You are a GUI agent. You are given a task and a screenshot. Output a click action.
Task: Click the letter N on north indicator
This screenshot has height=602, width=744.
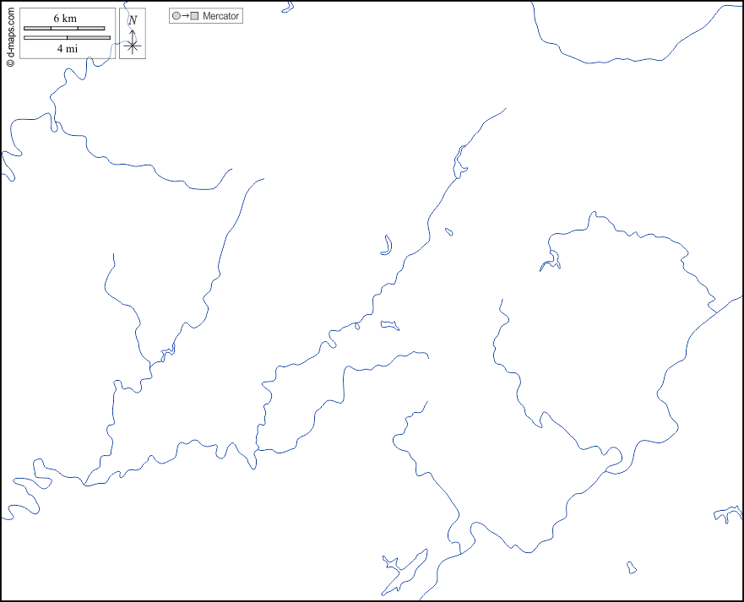[133, 19]
